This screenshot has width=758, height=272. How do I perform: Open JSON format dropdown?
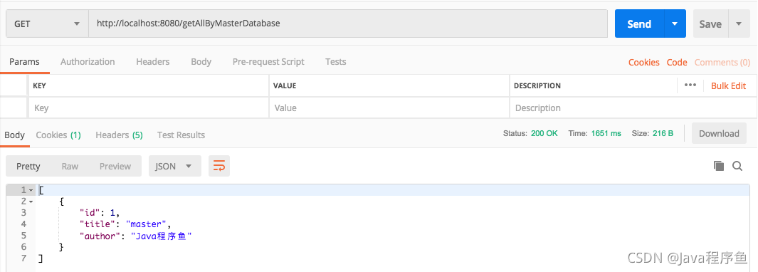[x=174, y=166]
